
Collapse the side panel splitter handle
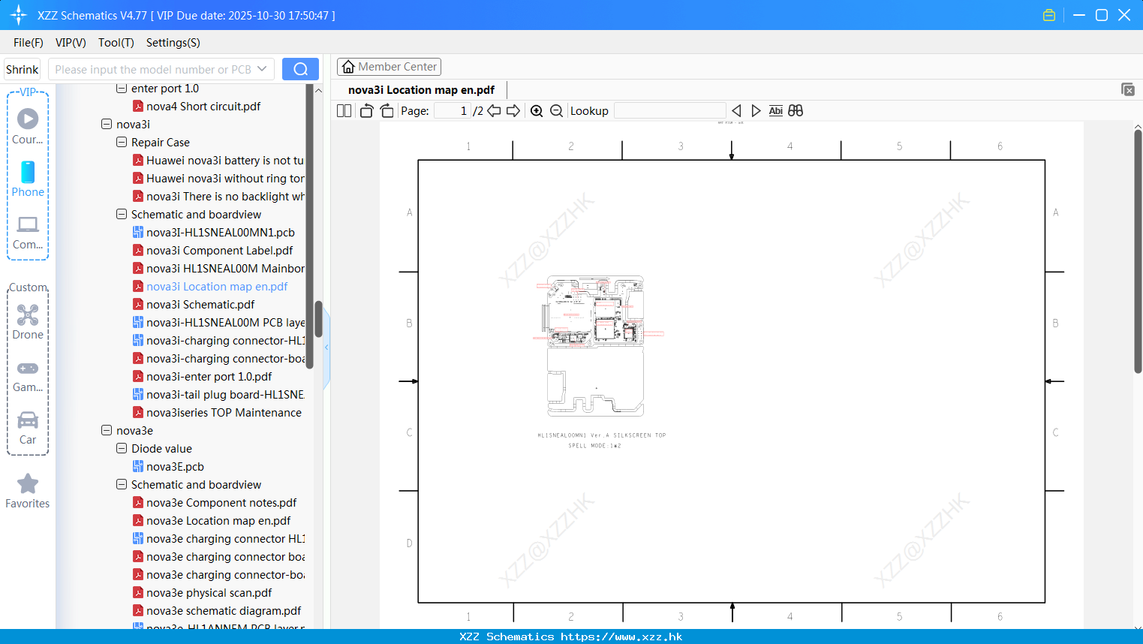[326, 348]
